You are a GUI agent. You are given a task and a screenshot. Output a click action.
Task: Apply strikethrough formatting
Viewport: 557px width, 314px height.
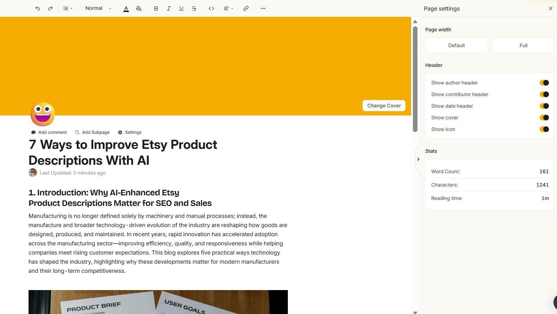tap(194, 8)
